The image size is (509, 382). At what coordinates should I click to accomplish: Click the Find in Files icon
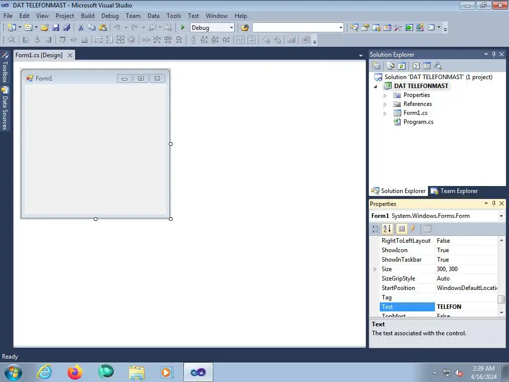245,28
